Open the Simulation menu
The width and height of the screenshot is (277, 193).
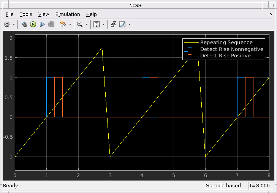(68, 14)
